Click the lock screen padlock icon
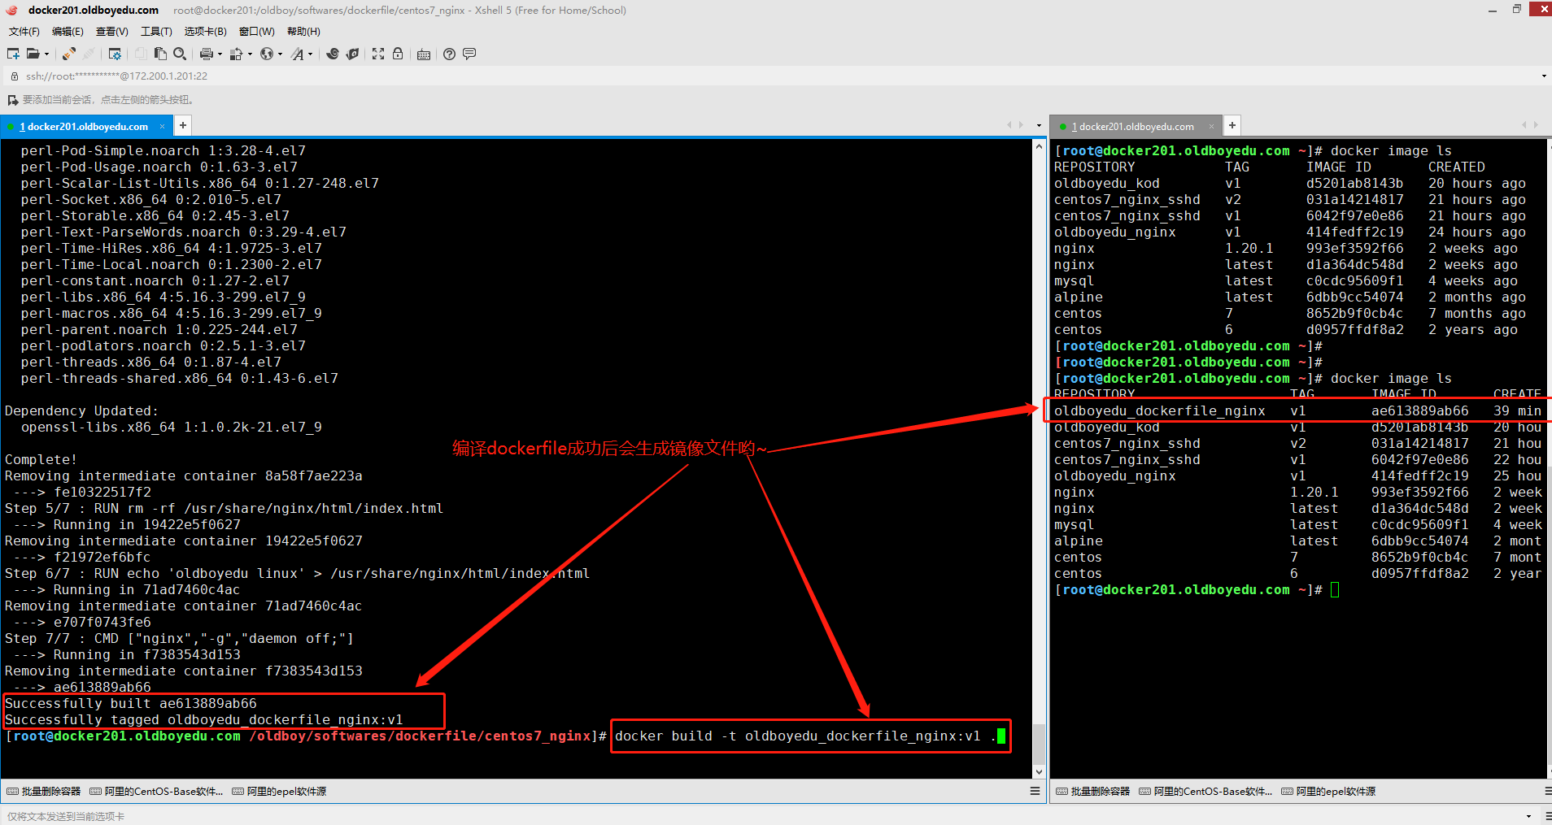Image resolution: width=1552 pixels, height=825 pixels. (x=398, y=54)
